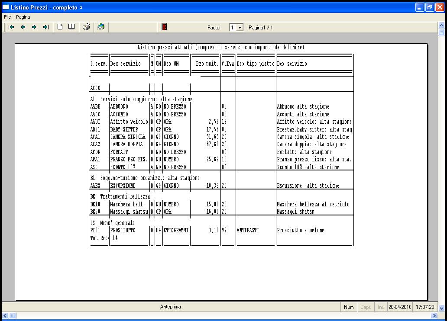The width and height of the screenshot is (447, 321).
Task: Go to the next page with right arrow
Action: [34, 27]
